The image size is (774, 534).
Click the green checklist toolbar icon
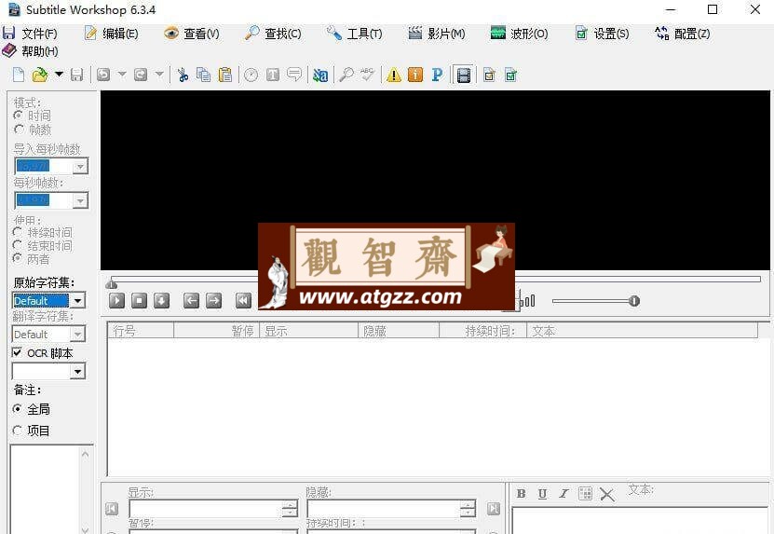[511, 75]
